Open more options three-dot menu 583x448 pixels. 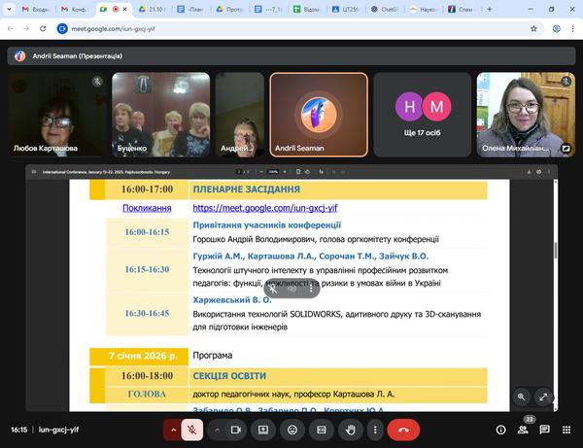376,430
